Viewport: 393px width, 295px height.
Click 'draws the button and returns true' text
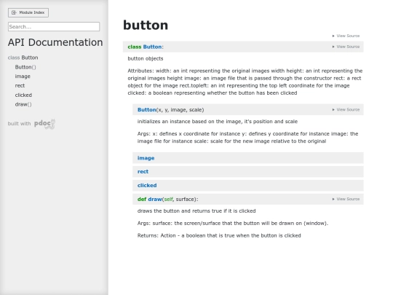(x=196, y=211)
